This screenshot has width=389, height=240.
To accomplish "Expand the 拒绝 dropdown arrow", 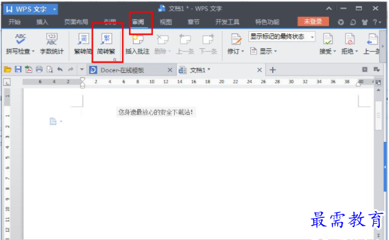I will point(357,52).
